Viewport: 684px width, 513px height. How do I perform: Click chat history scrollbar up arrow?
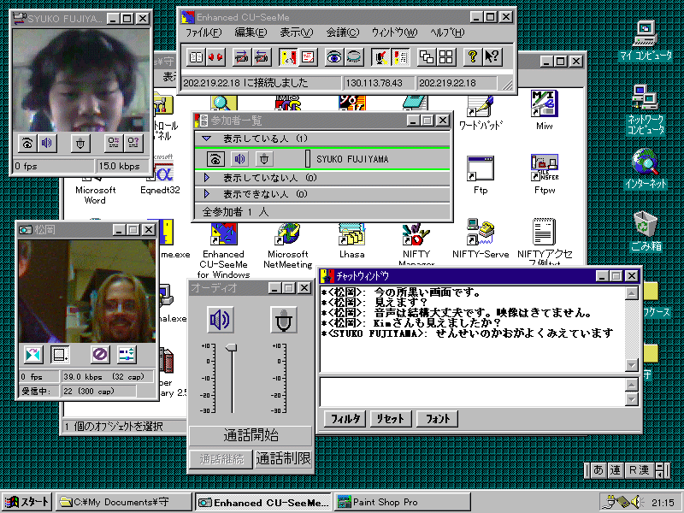click(632, 293)
